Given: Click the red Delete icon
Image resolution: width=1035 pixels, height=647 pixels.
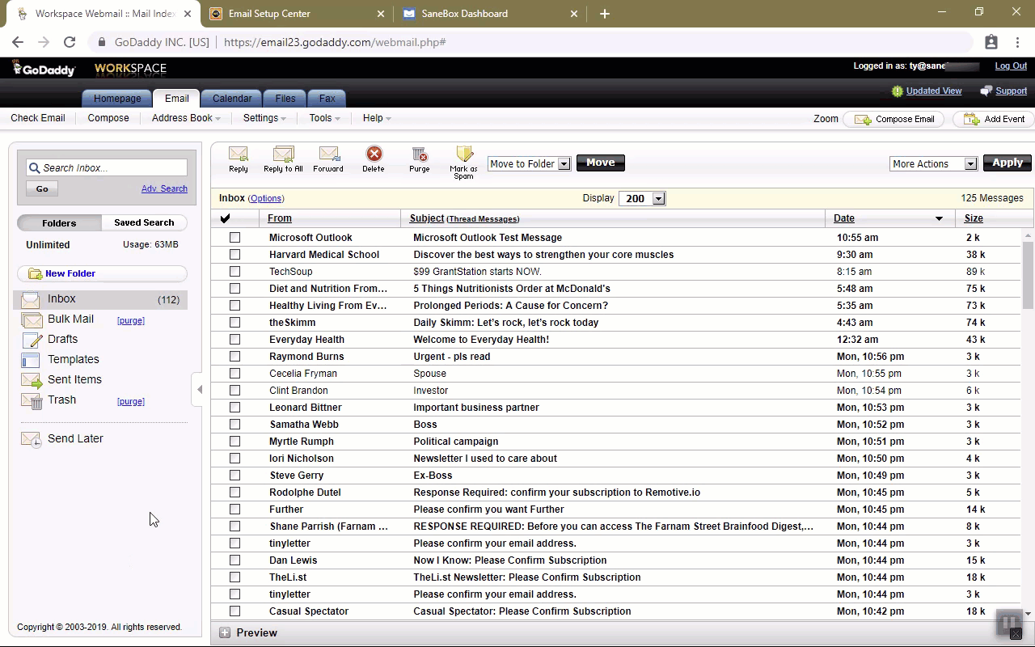Looking at the screenshot, I should [374, 154].
